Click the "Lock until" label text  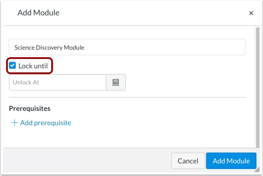point(33,66)
